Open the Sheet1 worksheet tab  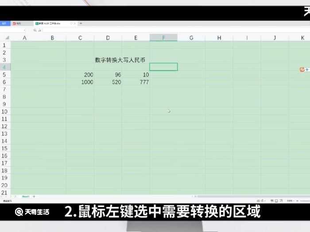click(26, 197)
